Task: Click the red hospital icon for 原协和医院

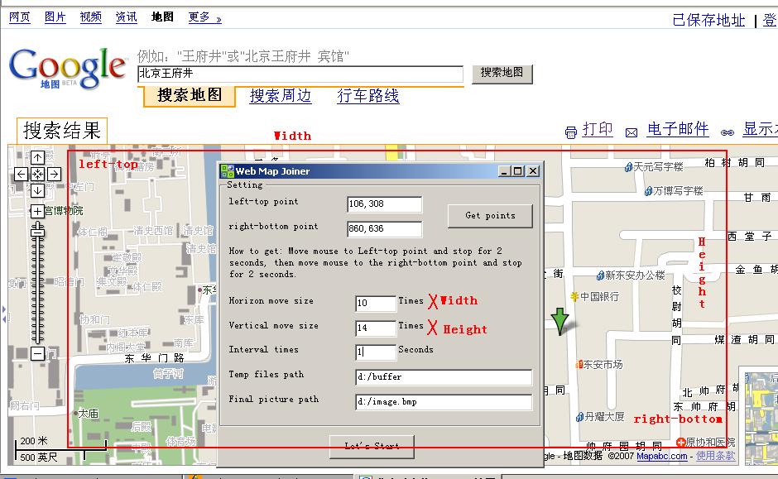Action: 680,443
